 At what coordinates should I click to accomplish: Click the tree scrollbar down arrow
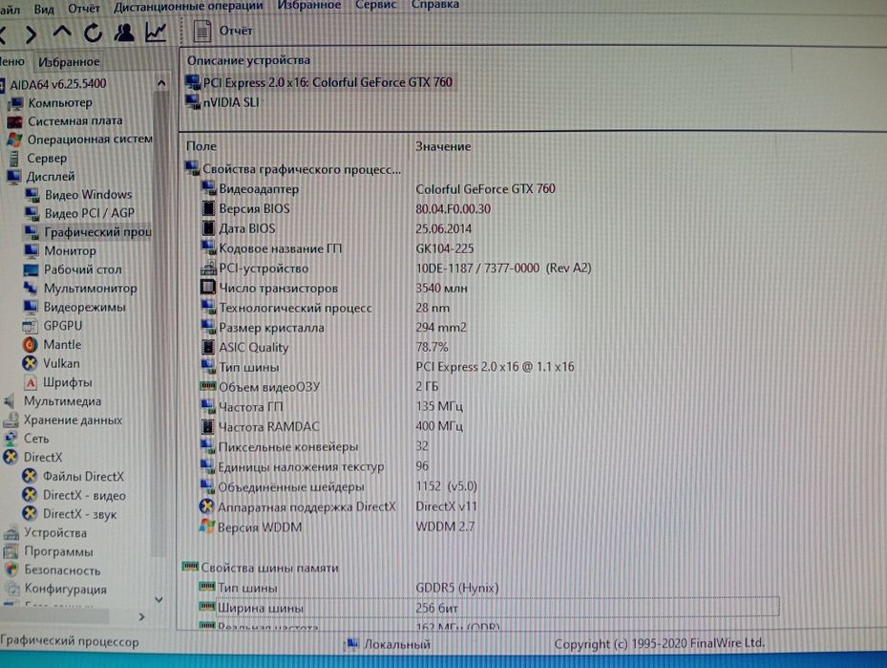158,599
